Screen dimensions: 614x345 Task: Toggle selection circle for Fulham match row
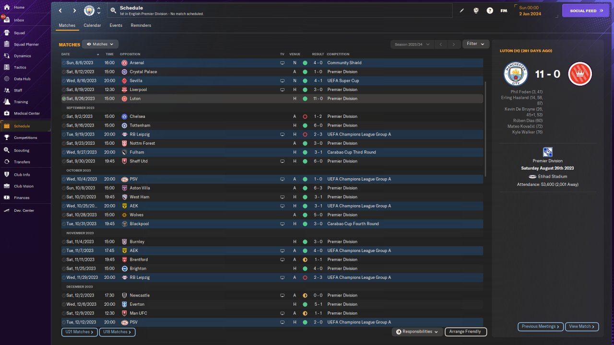(64, 152)
